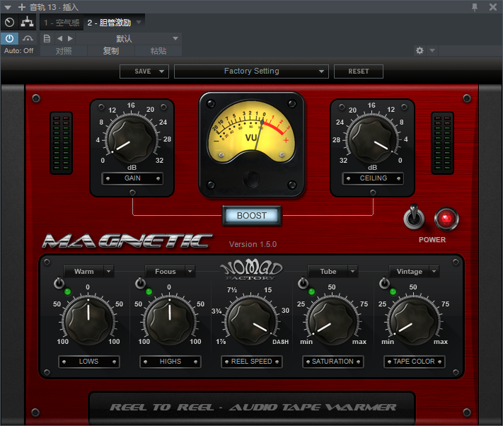The image size is (503, 426).
Task: Toggle the SATURATION section switch
Action: pos(303,283)
